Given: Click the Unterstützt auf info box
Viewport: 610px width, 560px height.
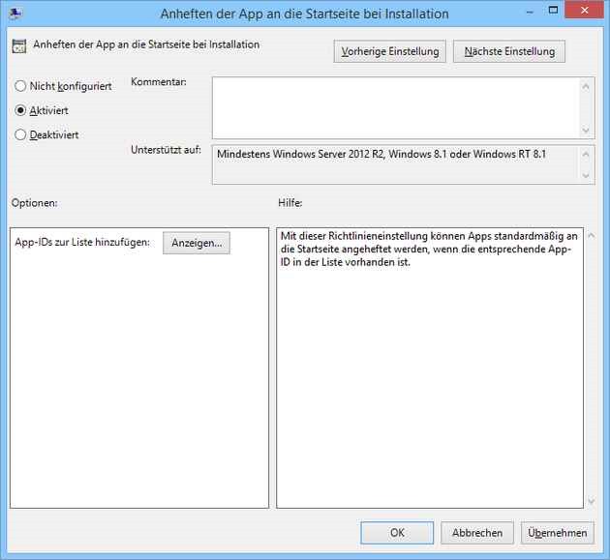Looking at the screenshot, I should coord(395,164).
